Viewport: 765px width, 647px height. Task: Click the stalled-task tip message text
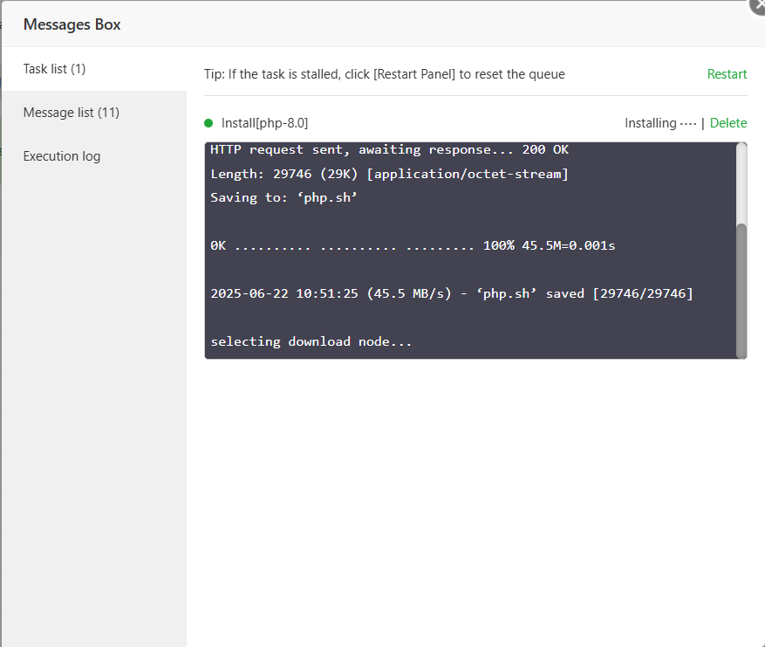[x=384, y=74]
